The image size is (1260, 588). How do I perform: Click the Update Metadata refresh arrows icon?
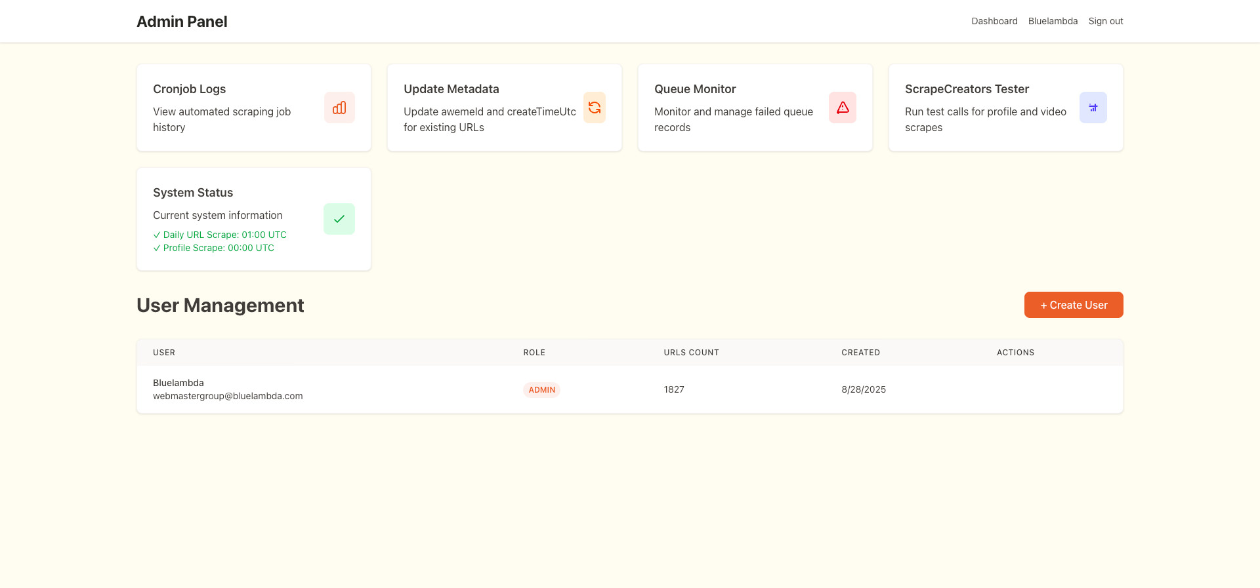(595, 108)
